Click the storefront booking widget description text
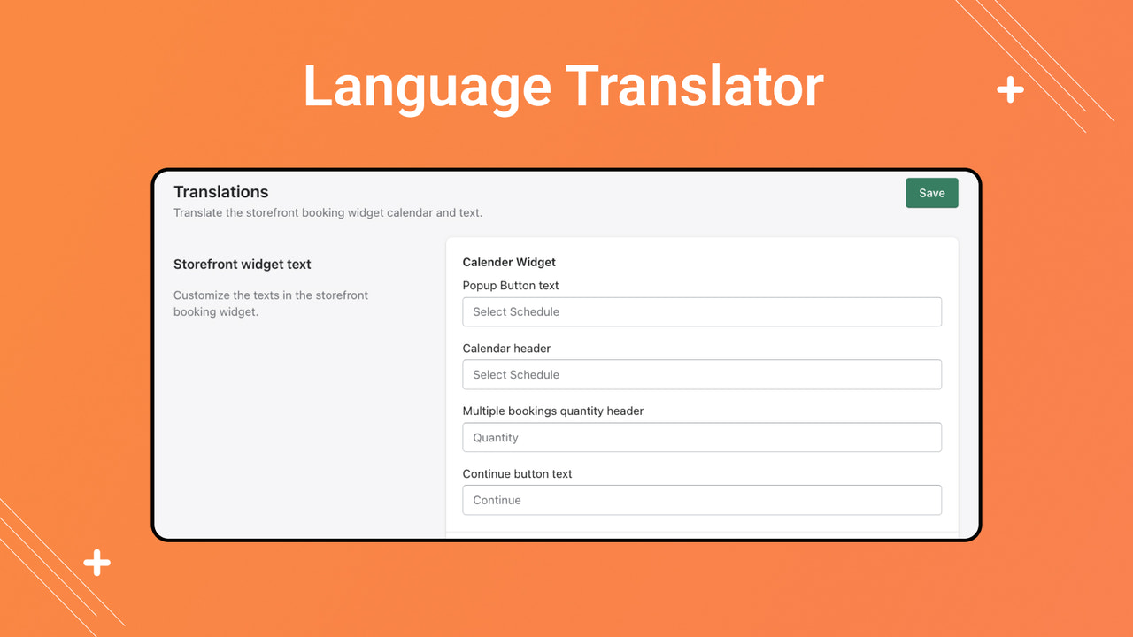Viewport: 1133px width, 637px height. tap(328, 212)
